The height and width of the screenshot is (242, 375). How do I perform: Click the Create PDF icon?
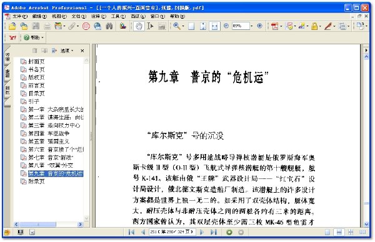tap(274, 26)
